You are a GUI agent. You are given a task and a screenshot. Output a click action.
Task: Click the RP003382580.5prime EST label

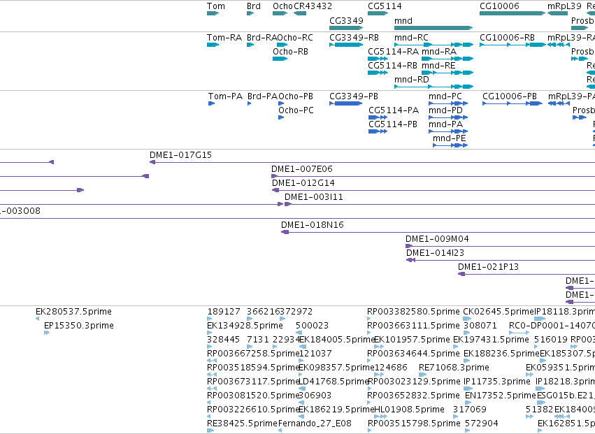413,312
